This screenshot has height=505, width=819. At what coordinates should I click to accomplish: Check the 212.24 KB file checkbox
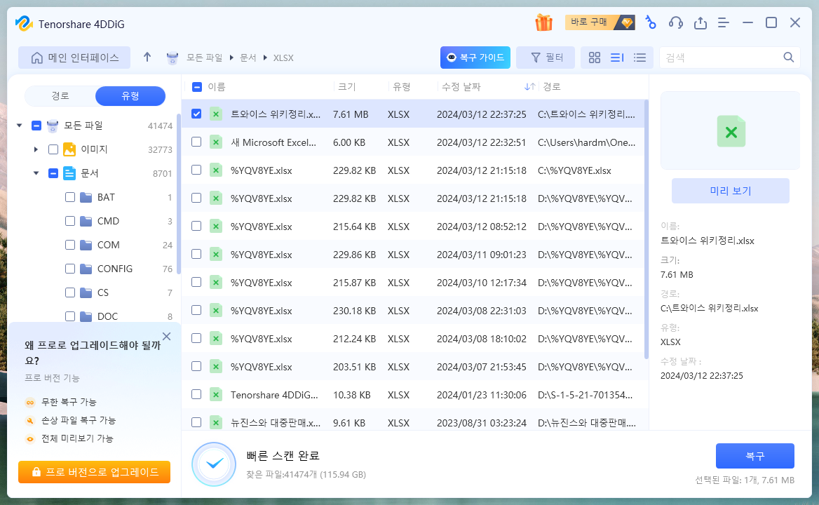196,338
